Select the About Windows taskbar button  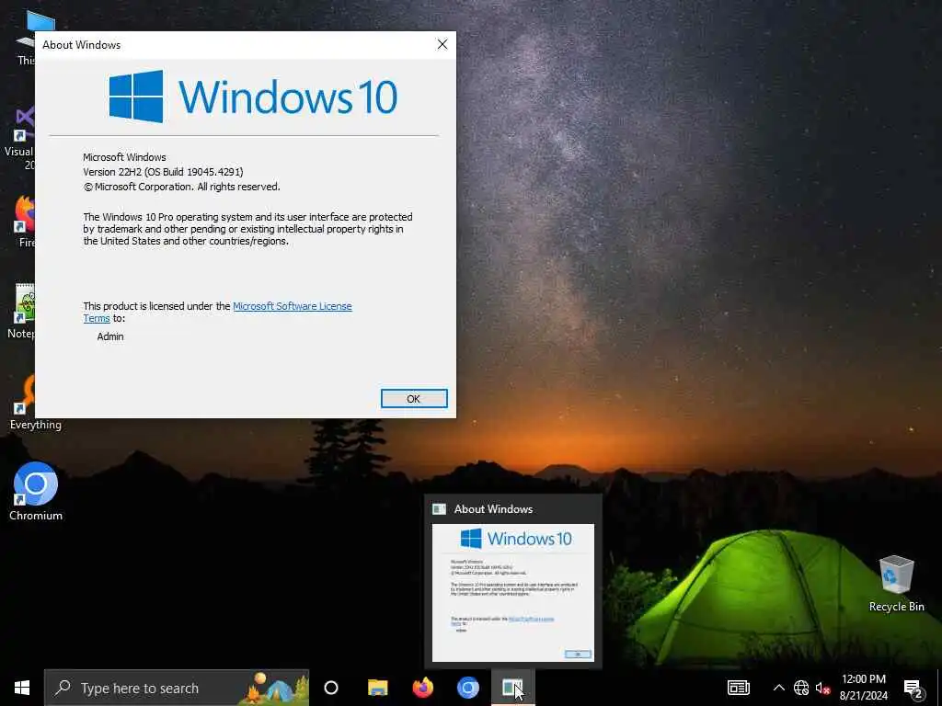pos(513,688)
